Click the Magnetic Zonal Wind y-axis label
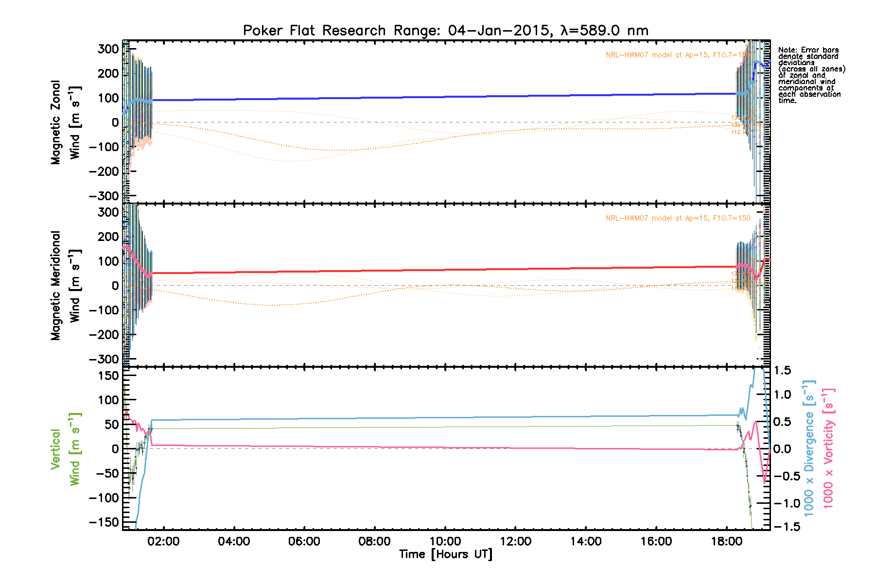875x583 pixels. (x=65, y=122)
